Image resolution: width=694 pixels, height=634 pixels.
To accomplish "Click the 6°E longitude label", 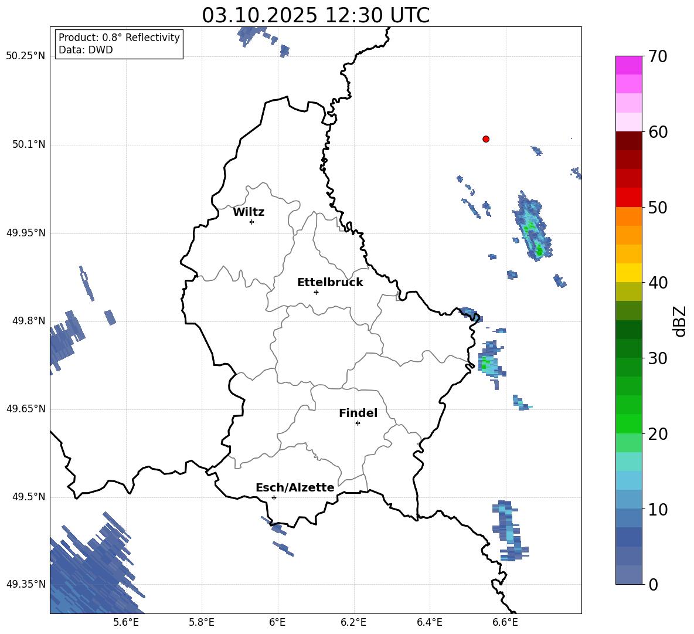I will click(278, 622).
